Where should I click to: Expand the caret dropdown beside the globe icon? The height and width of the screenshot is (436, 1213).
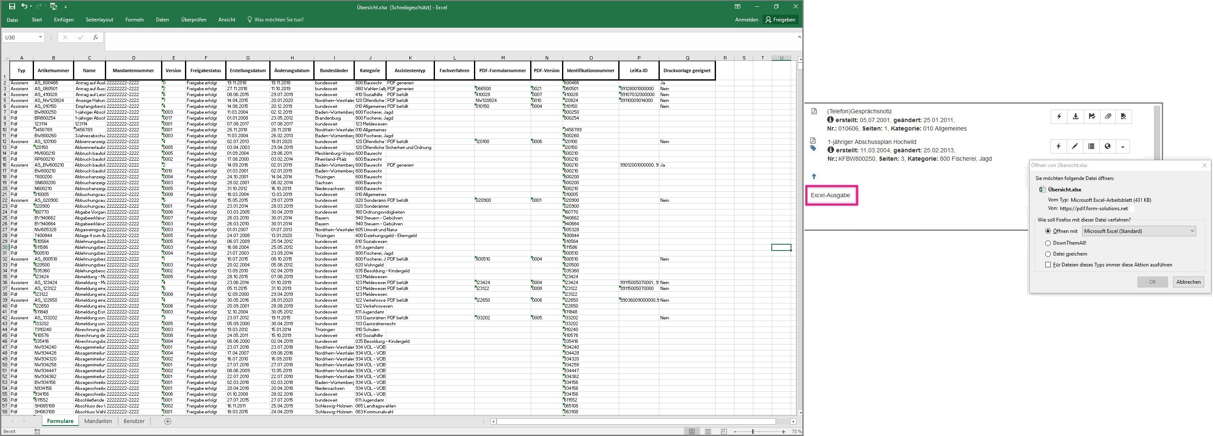click(1122, 146)
